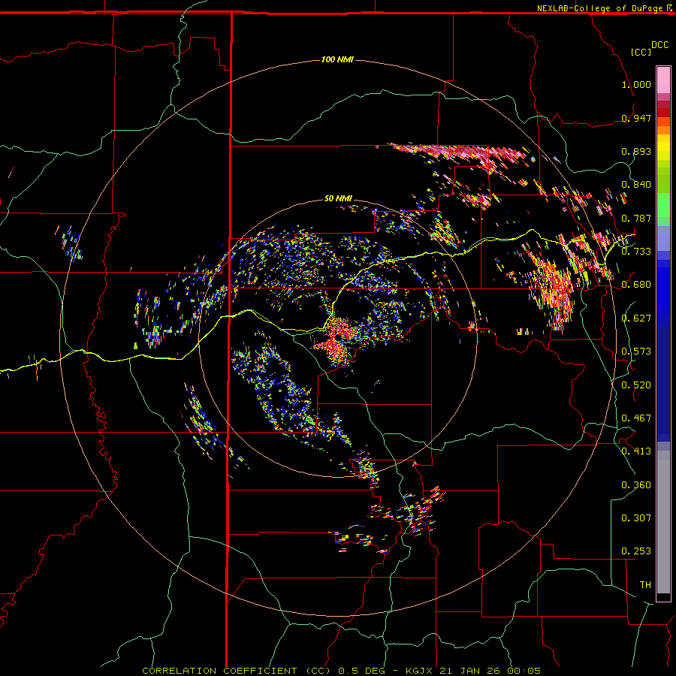Select the 0.253 color scale value
Screen dimensions: 676x676
(636, 551)
